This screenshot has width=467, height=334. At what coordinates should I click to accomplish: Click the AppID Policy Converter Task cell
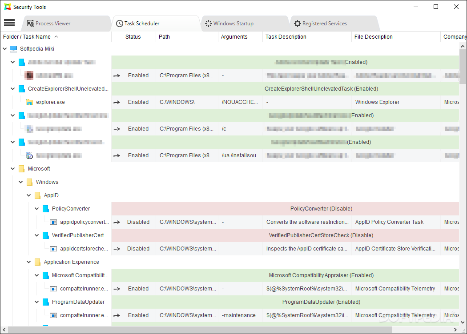(396, 222)
